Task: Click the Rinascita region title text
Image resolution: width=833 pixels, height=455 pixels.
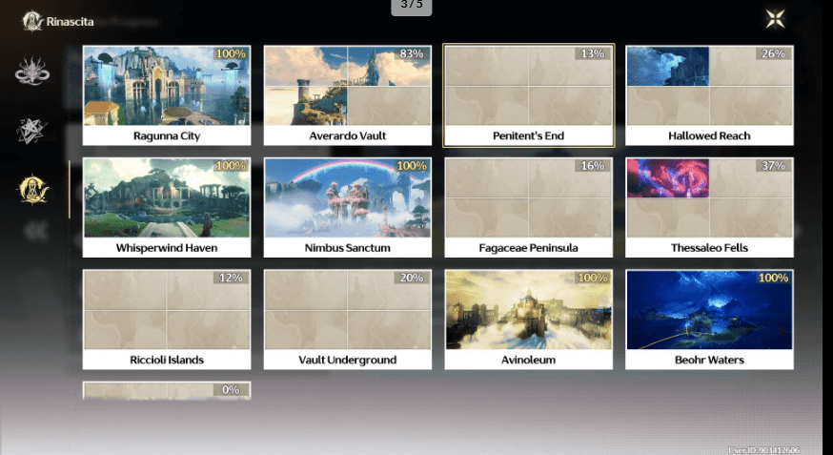Action: point(71,21)
